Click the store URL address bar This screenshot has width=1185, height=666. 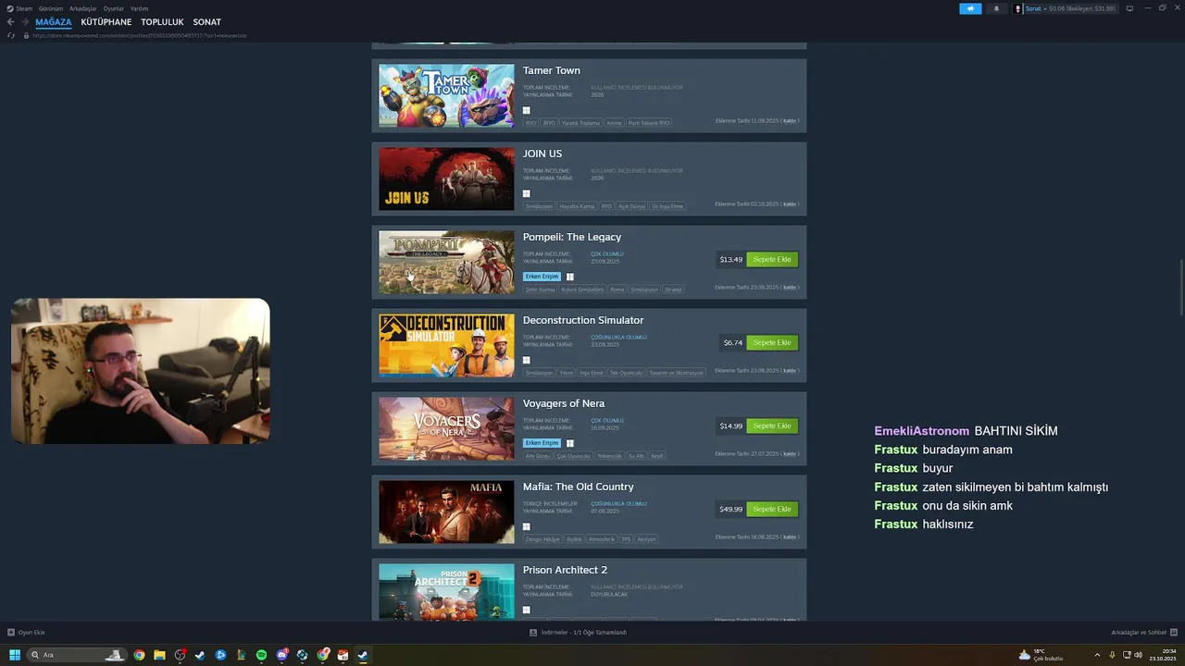139,35
